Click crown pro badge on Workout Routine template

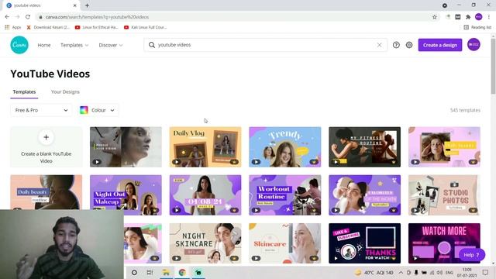coord(314,210)
